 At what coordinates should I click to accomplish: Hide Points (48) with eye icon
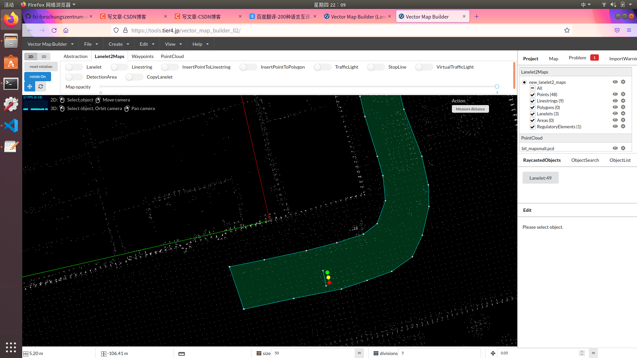pyautogui.click(x=615, y=94)
